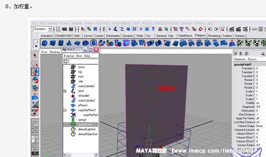
Task: Switch to the Rendering shelf tab
Action: pos(214,36)
